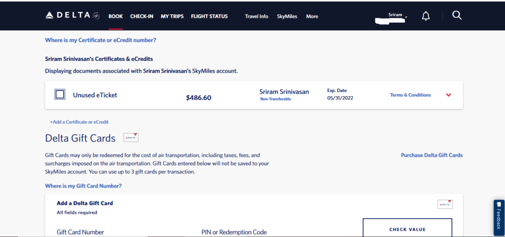Click the $486.60 eTicket amount
This screenshot has height=237, width=505.
click(199, 98)
